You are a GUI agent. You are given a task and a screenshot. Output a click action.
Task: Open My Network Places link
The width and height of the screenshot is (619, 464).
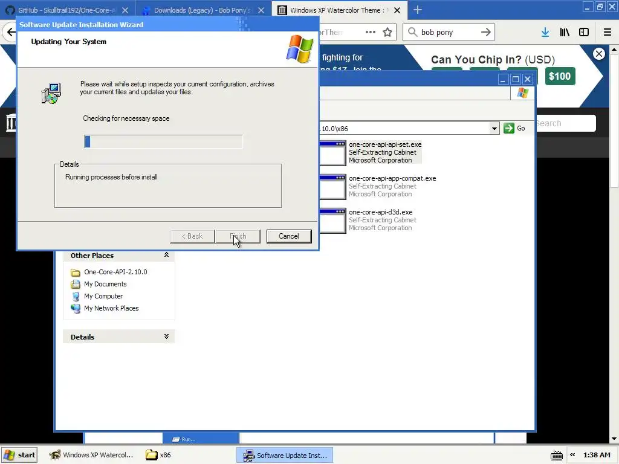click(111, 308)
